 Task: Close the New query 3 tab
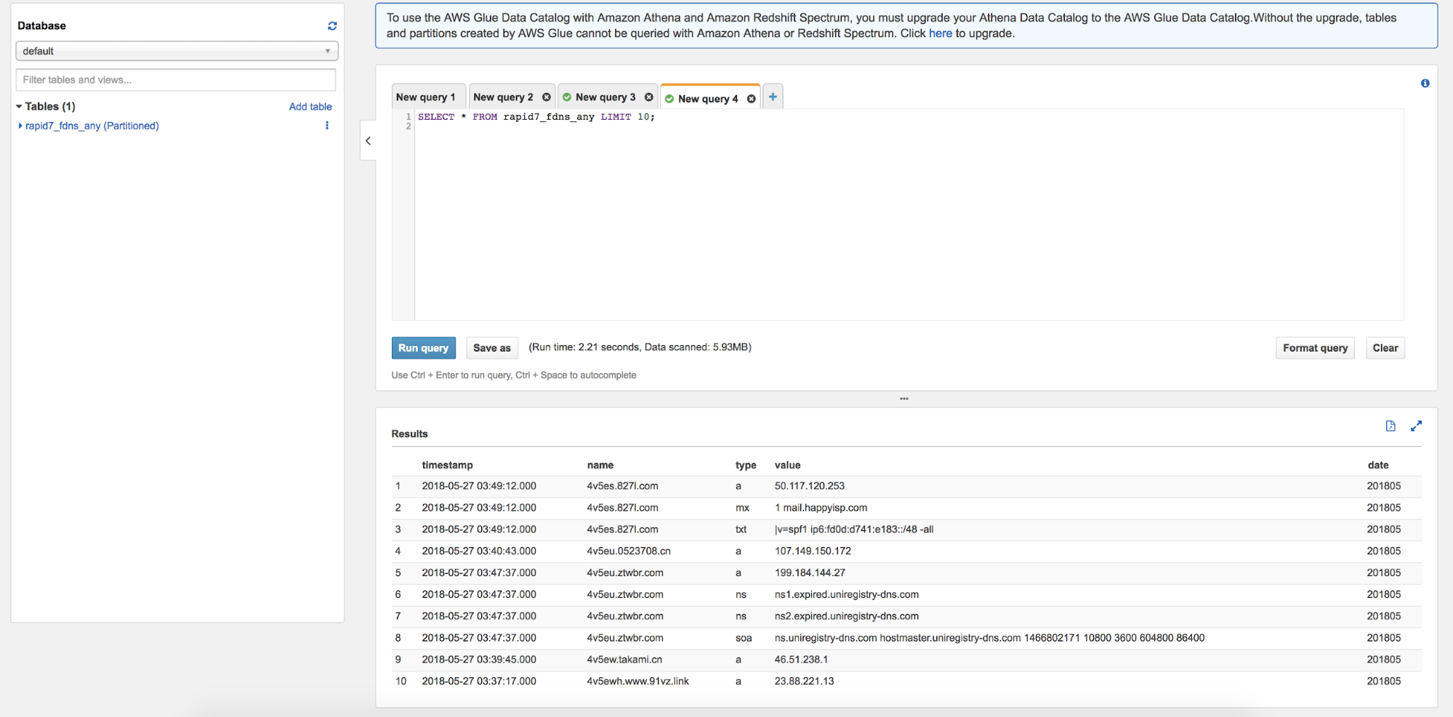pos(648,97)
